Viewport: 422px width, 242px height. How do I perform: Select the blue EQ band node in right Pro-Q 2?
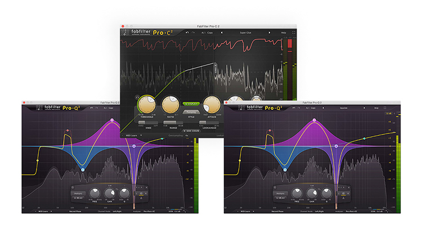(x=285, y=170)
